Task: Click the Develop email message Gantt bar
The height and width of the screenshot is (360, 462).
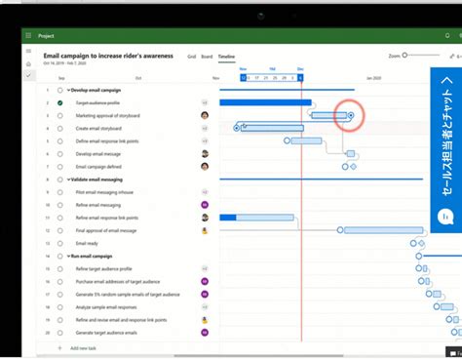Action: pyautogui.click(x=351, y=153)
